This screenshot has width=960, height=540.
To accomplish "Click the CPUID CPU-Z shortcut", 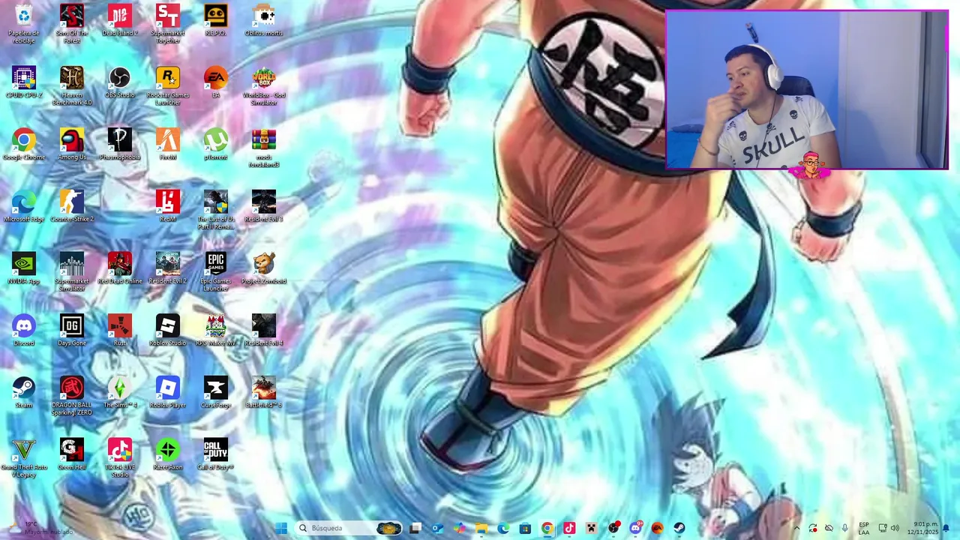I will tap(24, 82).
